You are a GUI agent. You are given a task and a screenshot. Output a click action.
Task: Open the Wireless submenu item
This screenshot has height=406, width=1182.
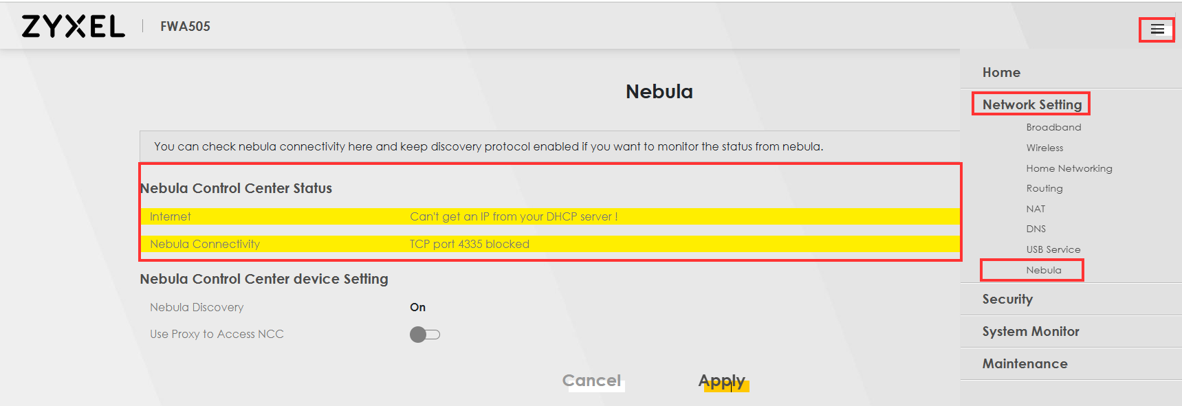1044,148
